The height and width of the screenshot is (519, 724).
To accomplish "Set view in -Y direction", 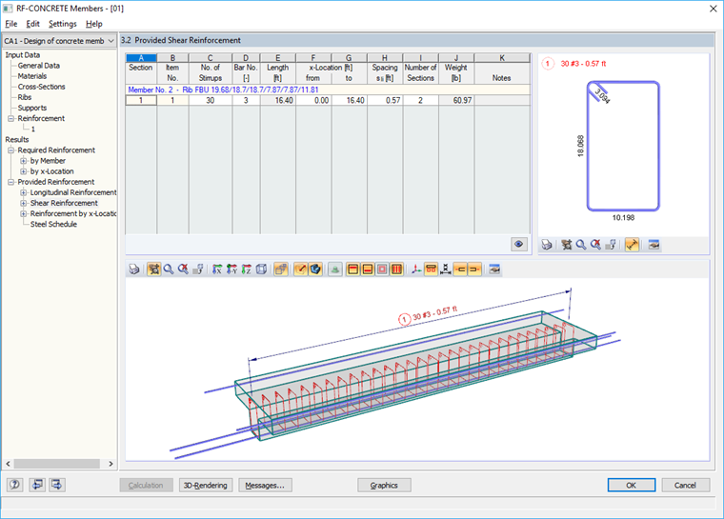I will coord(231,269).
